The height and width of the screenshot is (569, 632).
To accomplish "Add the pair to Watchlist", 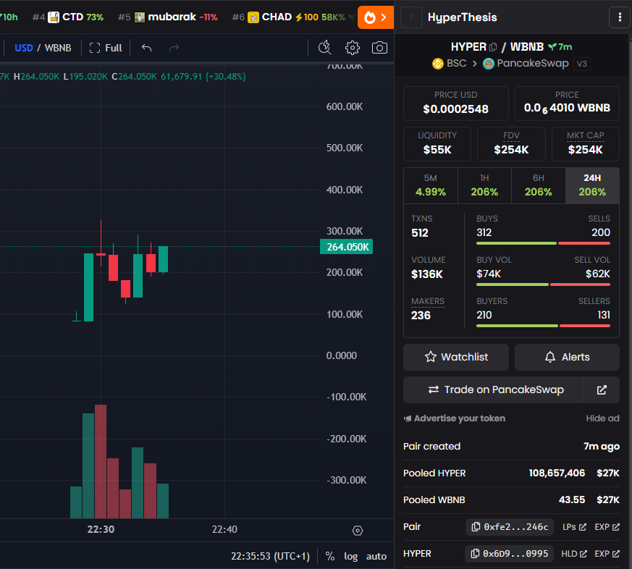I will pos(456,357).
